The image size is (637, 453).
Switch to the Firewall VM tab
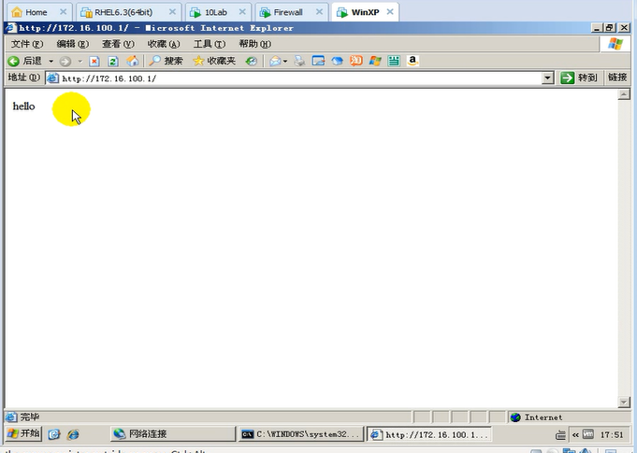pos(288,12)
